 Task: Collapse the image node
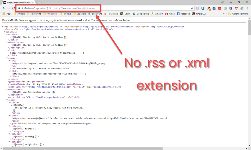click(x=7, y=58)
